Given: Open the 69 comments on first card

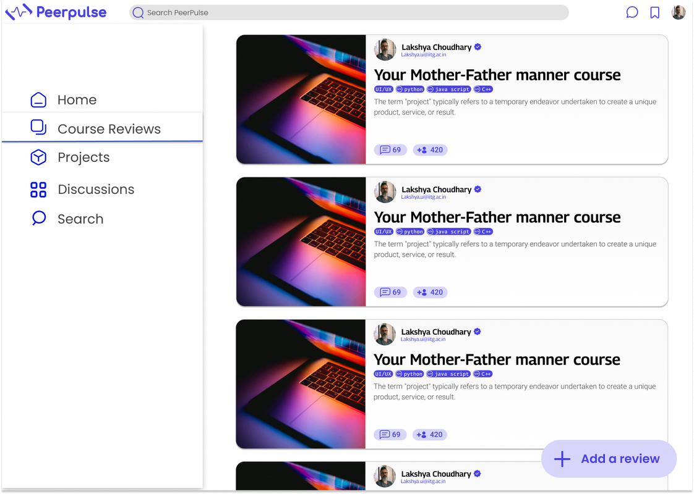Looking at the screenshot, I should pyautogui.click(x=390, y=150).
